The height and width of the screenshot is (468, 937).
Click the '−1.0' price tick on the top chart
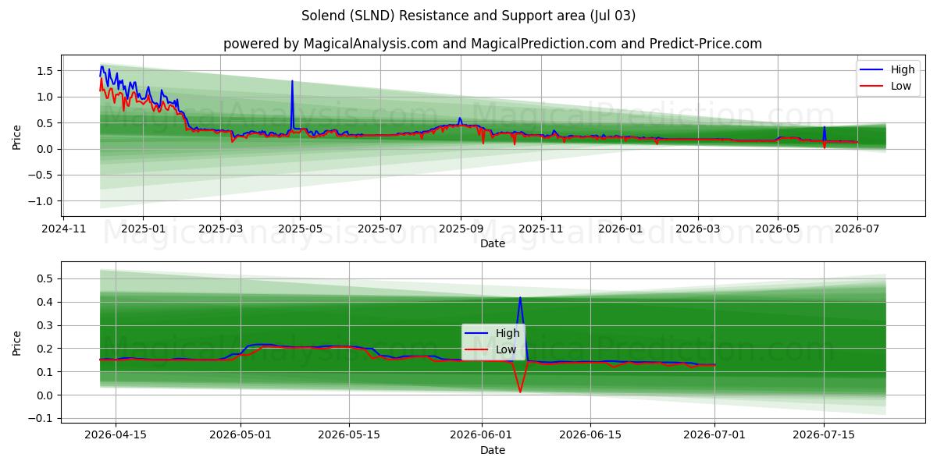pos(41,201)
